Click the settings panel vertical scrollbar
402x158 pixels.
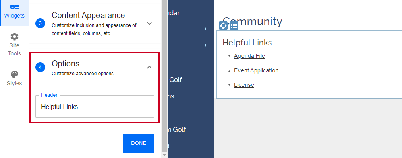(164, 76)
